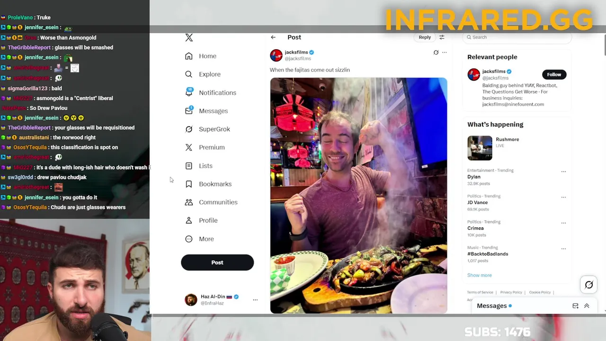The image size is (606, 341).
Task: Open options dots for Crimea trend
Action: (x=563, y=223)
